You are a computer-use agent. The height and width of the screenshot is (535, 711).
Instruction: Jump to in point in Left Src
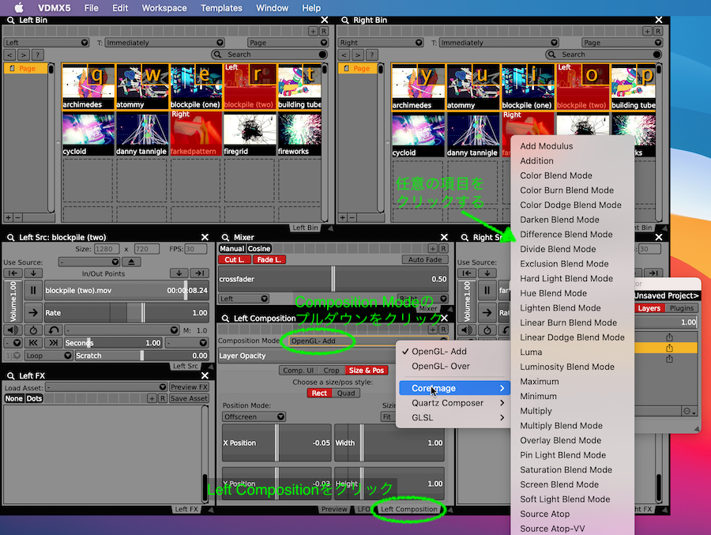click(x=13, y=273)
